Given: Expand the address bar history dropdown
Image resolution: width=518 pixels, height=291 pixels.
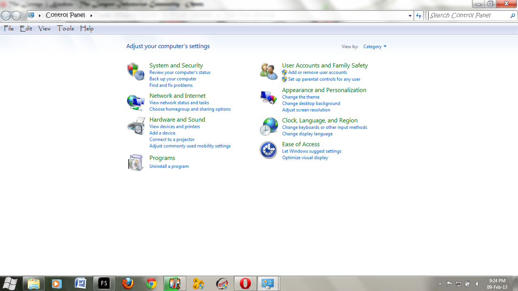Looking at the screenshot, I should [x=410, y=15].
